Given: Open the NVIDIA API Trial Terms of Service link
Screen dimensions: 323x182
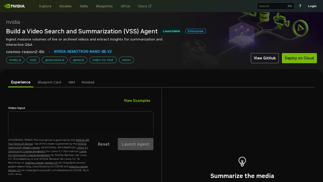Looking at the screenshot, I should coord(49,142).
